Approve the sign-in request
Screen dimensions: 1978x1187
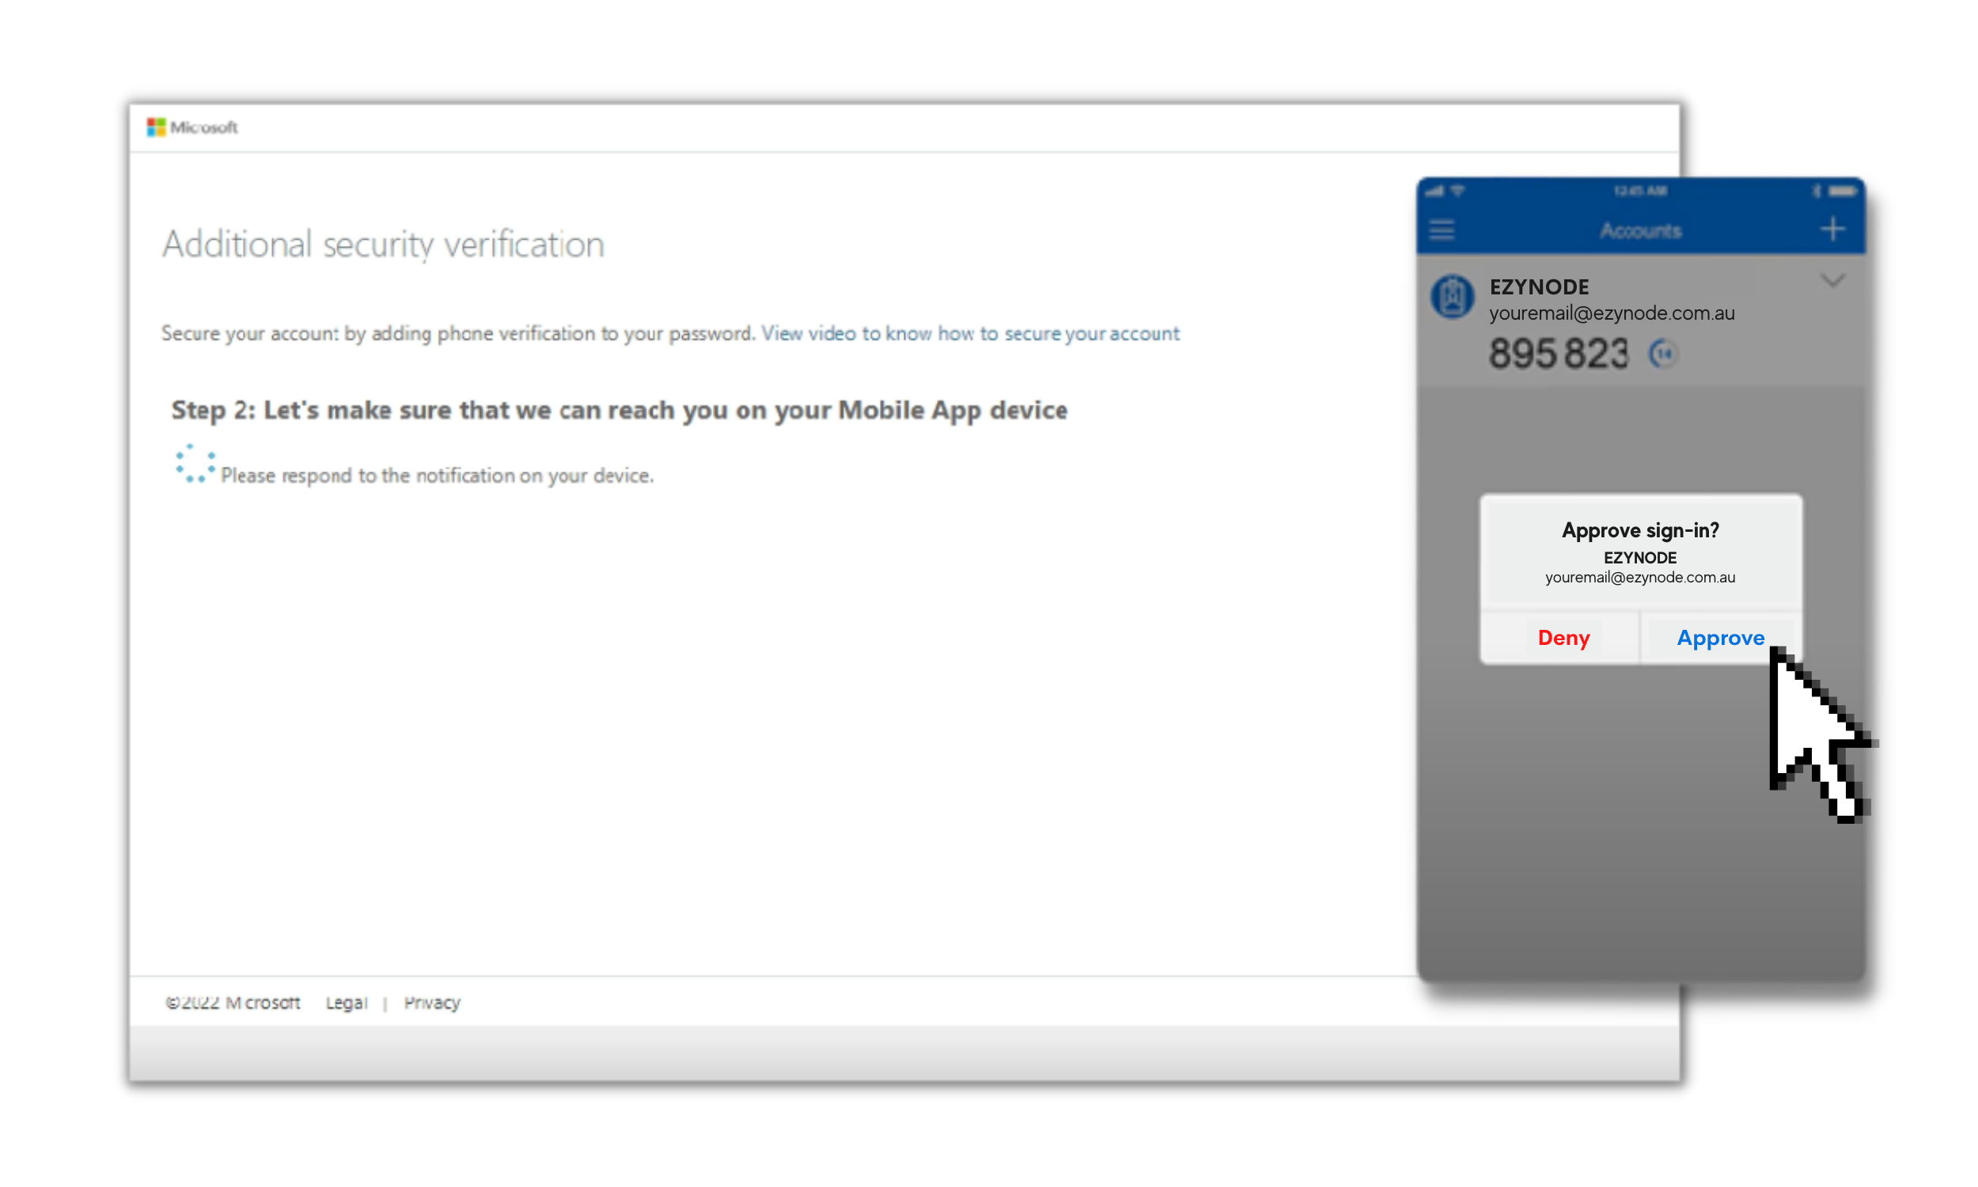(x=1720, y=639)
